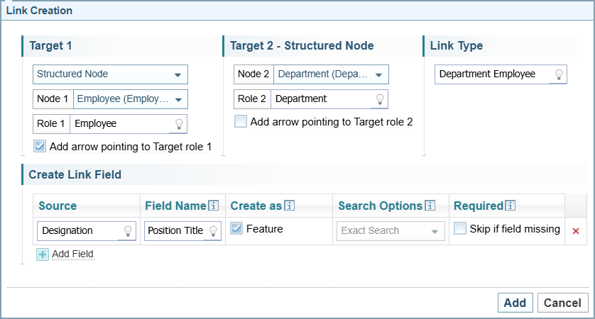Open the Structured Node dropdown
Screen dimensions: 595x319
coord(110,74)
